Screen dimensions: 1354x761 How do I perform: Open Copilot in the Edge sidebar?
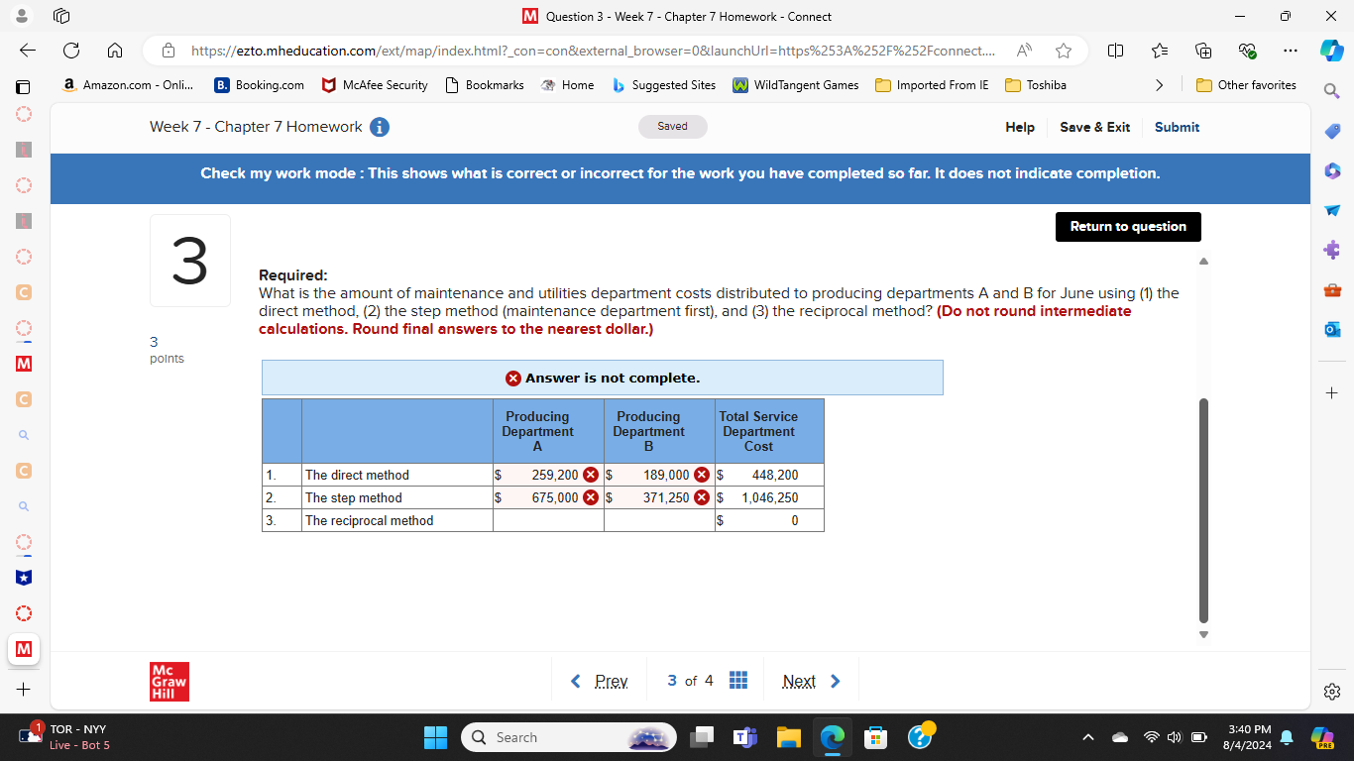[x=1331, y=51]
